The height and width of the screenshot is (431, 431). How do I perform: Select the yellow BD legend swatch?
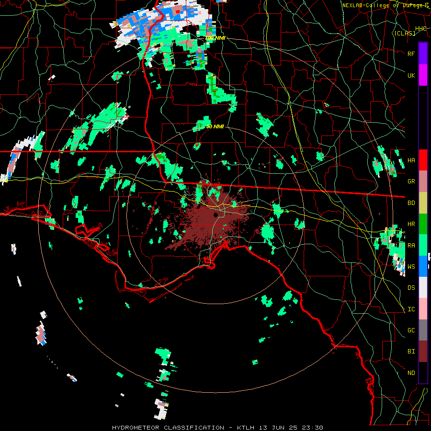[x=423, y=203]
